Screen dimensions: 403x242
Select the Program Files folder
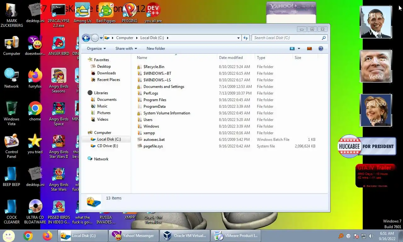[x=155, y=100]
